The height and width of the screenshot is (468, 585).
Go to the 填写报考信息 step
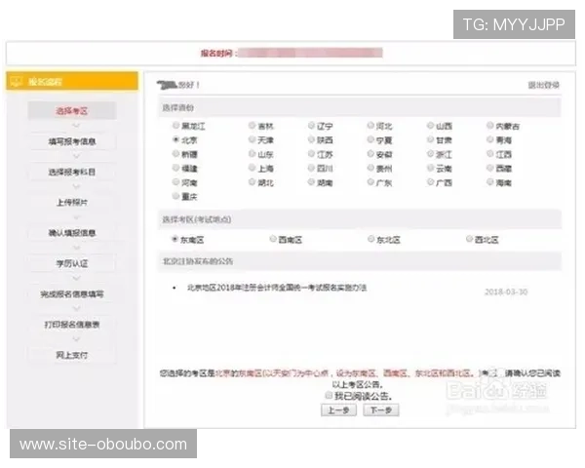click(72, 141)
